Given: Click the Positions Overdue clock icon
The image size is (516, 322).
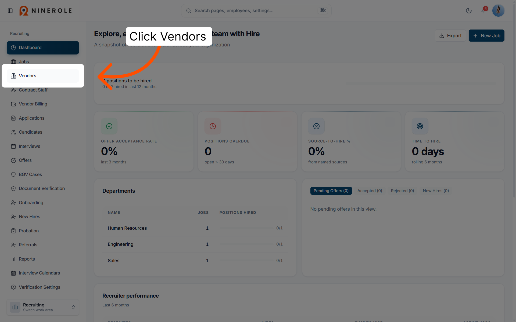Looking at the screenshot, I should tap(213, 126).
